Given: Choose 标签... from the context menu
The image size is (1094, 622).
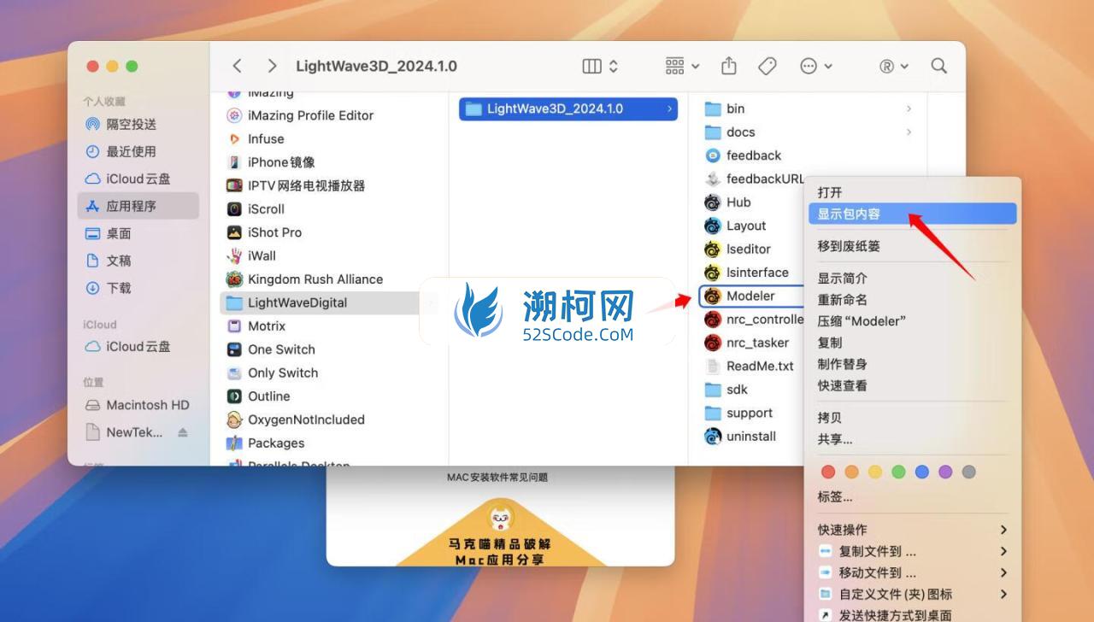Looking at the screenshot, I should (912, 496).
